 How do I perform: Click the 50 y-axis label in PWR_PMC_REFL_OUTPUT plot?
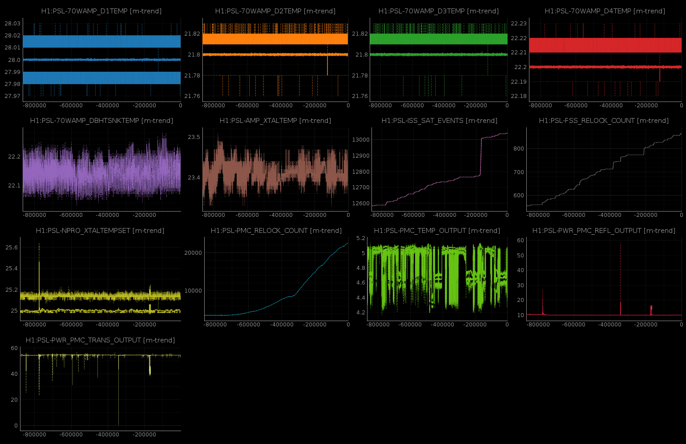click(521, 256)
